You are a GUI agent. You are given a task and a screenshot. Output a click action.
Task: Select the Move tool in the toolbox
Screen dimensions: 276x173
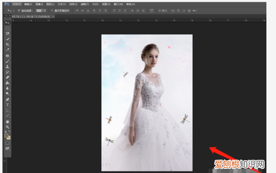(7, 23)
